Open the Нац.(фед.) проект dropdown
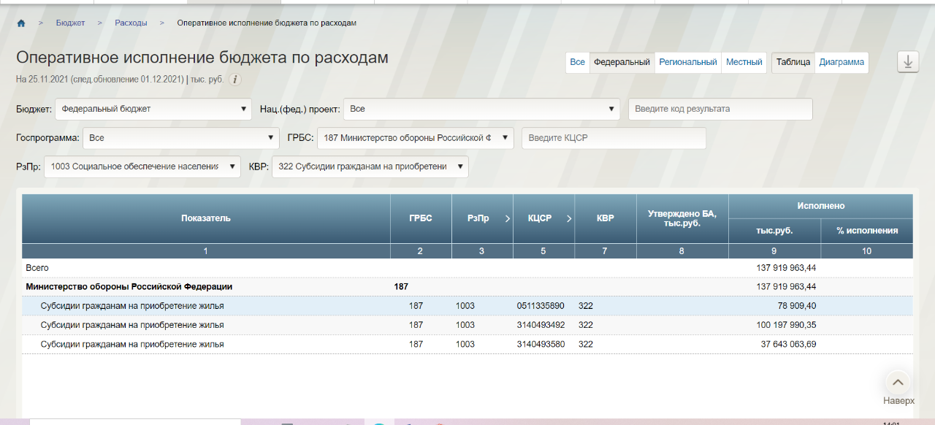 tap(481, 110)
